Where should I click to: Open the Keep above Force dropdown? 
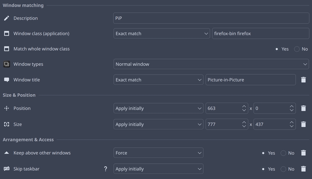click(x=158, y=153)
